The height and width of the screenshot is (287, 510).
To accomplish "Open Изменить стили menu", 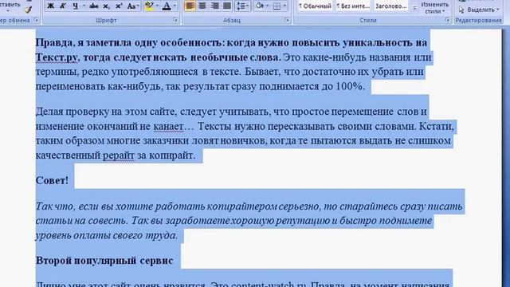I will click(434, 8).
